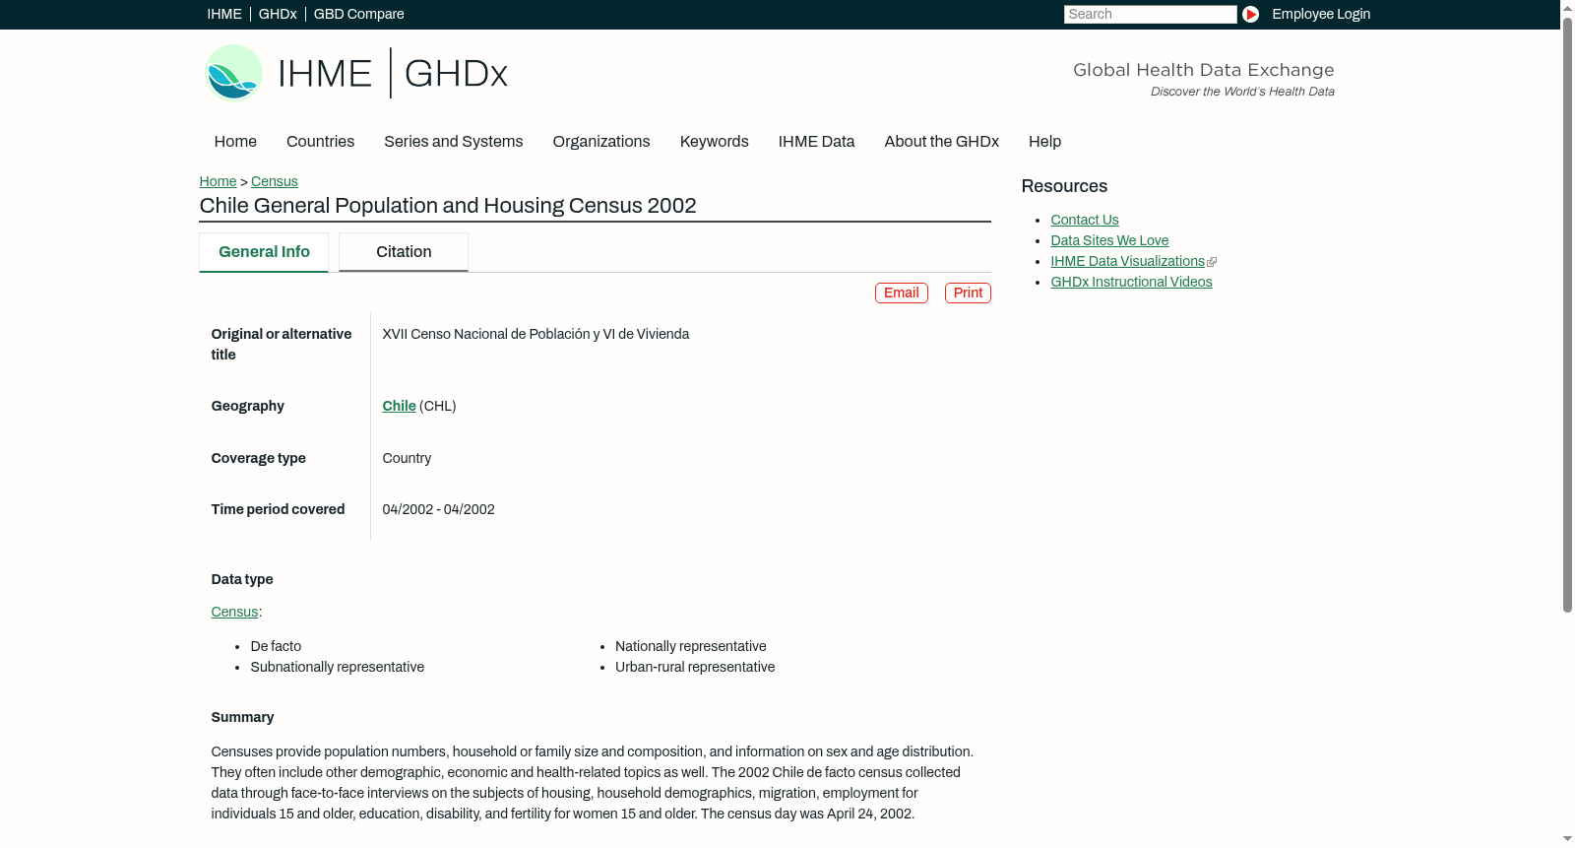Open Series and Systems menu
The width and height of the screenshot is (1575, 848).
(453, 142)
